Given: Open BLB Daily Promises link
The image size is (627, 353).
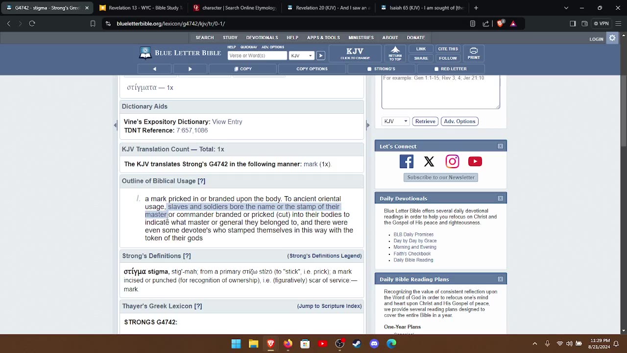Looking at the screenshot, I should 413,234.
